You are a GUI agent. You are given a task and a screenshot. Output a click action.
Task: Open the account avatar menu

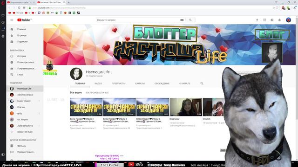(x=289, y=20)
